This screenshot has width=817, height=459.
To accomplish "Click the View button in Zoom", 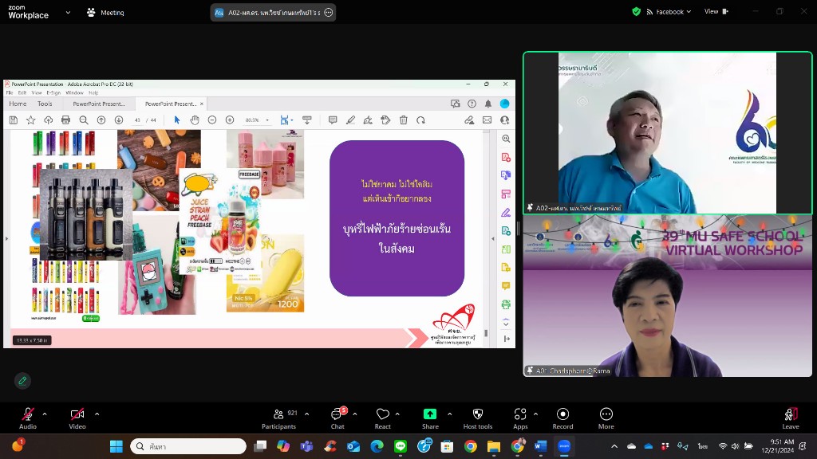I will coord(716,11).
